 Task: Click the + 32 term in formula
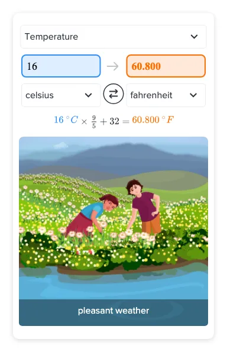click(x=110, y=121)
